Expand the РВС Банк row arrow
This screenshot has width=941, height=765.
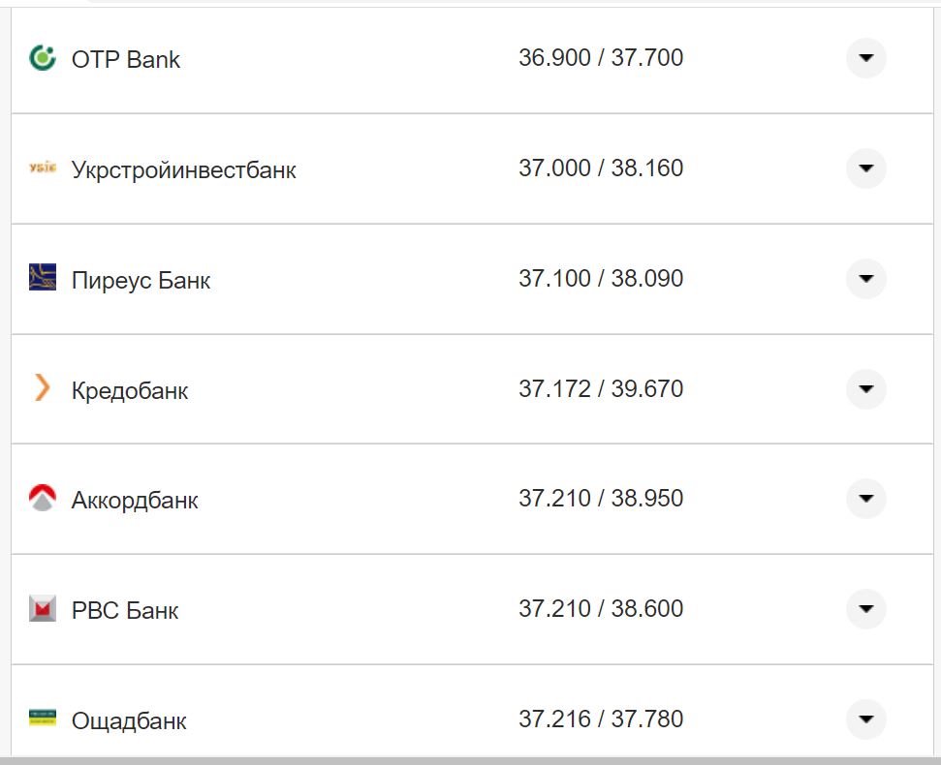(865, 609)
